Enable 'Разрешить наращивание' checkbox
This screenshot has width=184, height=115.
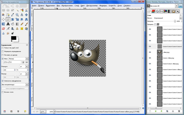click(3, 51)
